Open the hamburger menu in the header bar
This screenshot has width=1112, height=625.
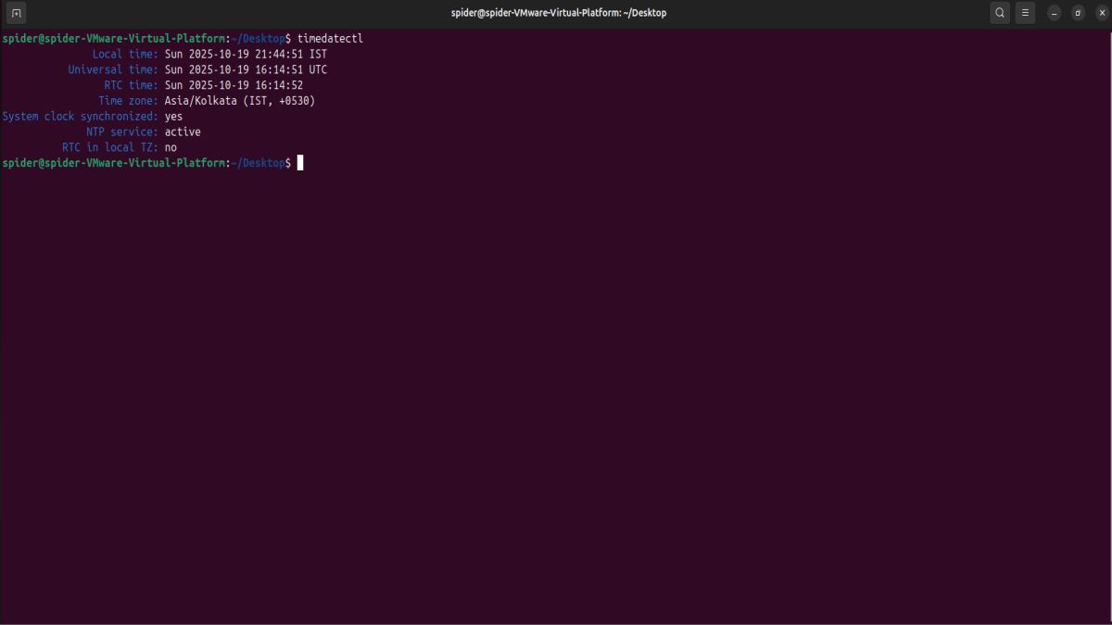(1025, 13)
